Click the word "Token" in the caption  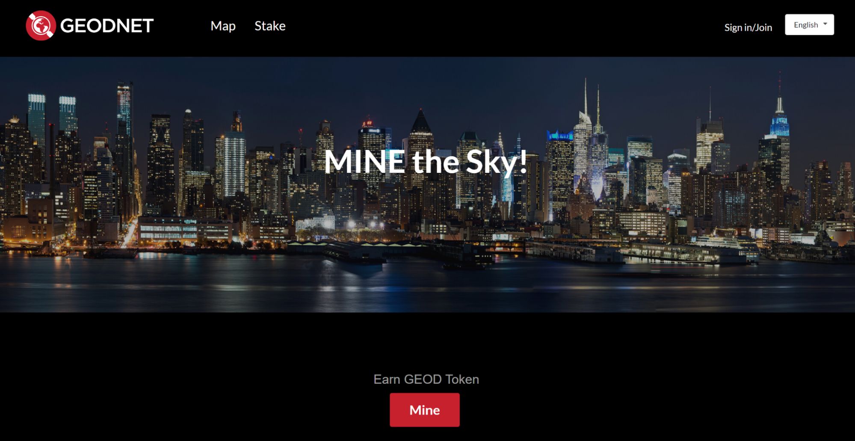pyautogui.click(x=462, y=379)
